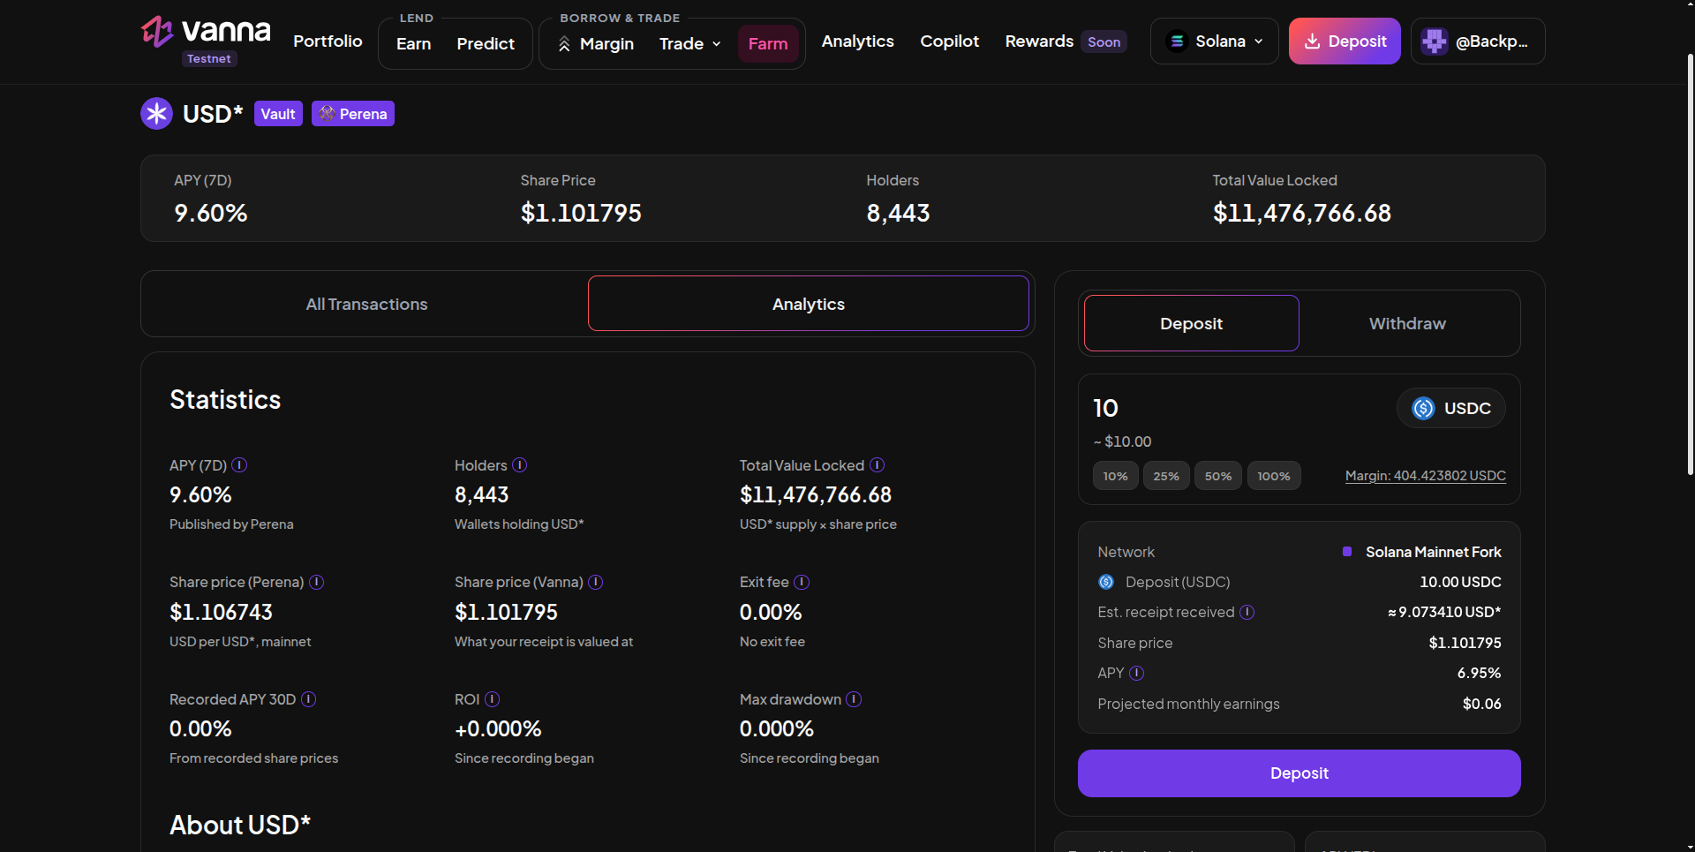Click the Vanna logo icon
Viewport: 1695px width, 852px height.
157,32
